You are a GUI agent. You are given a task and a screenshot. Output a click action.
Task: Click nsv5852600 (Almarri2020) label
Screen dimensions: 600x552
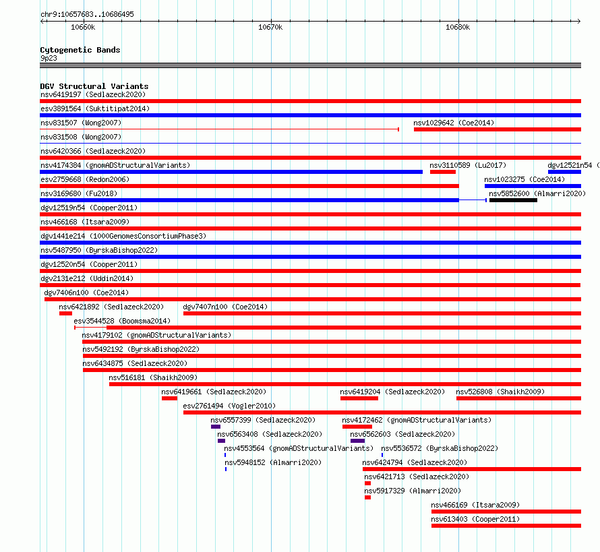click(x=537, y=193)
